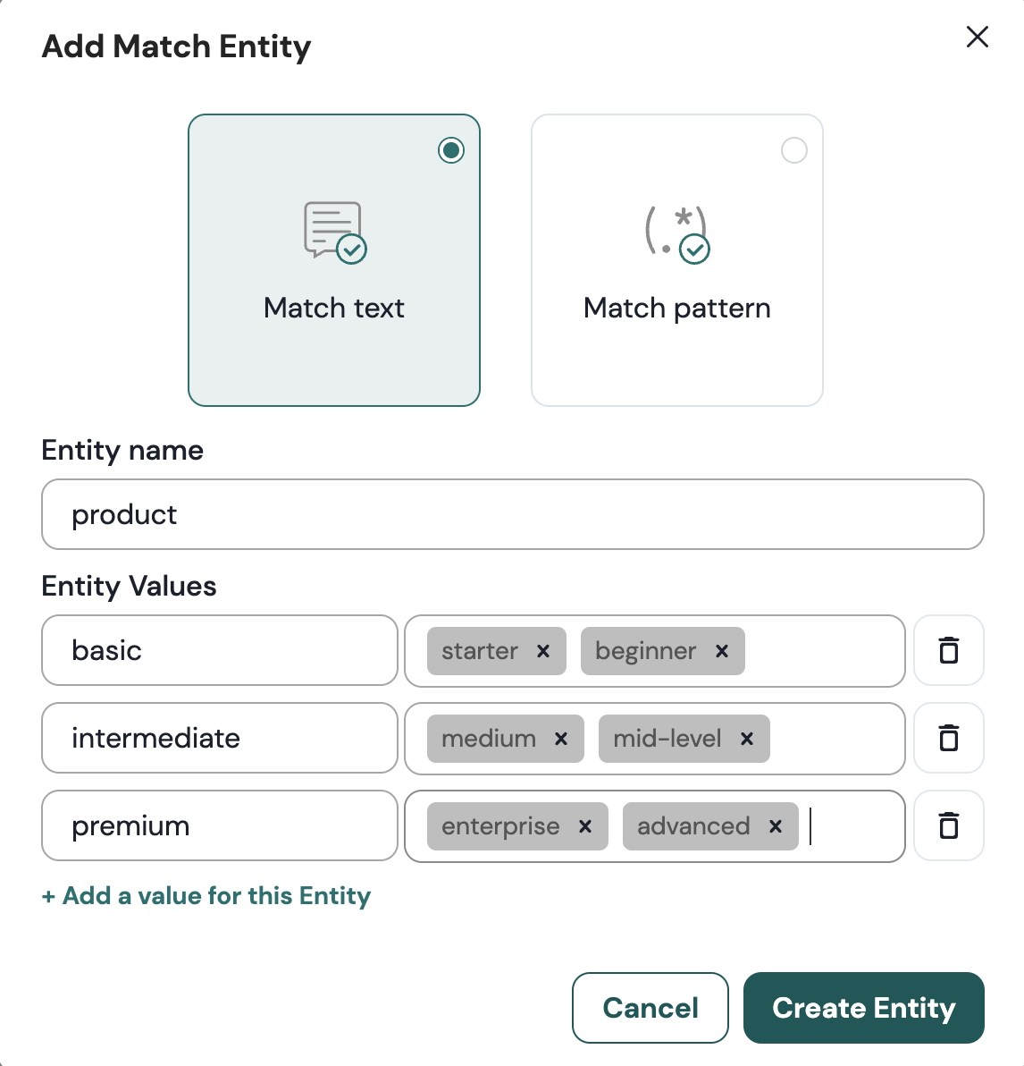
Task: Select the Match text option card
Action: click(333, 259)
